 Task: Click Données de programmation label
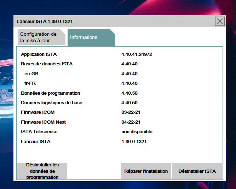click(x=51, y=93)
